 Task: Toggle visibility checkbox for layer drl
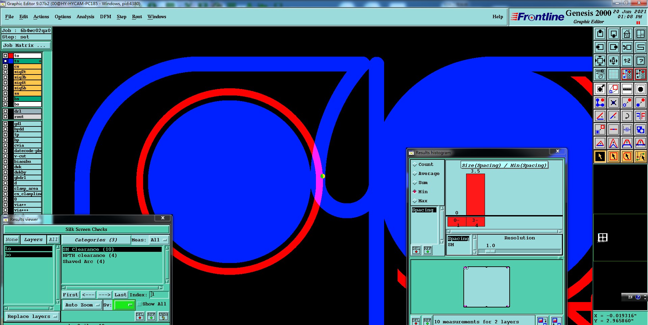(5, 111)
